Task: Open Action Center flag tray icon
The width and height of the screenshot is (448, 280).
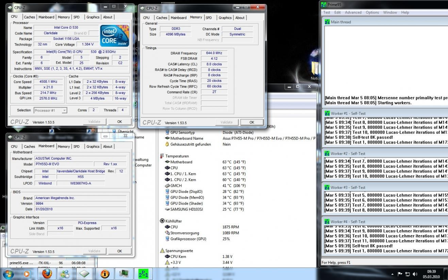Action: tap(400, 274)
